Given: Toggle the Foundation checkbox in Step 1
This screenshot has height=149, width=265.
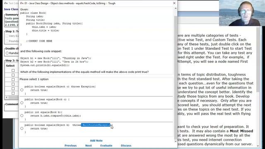Looking at the screenshot, I should [x=7, y=41].
